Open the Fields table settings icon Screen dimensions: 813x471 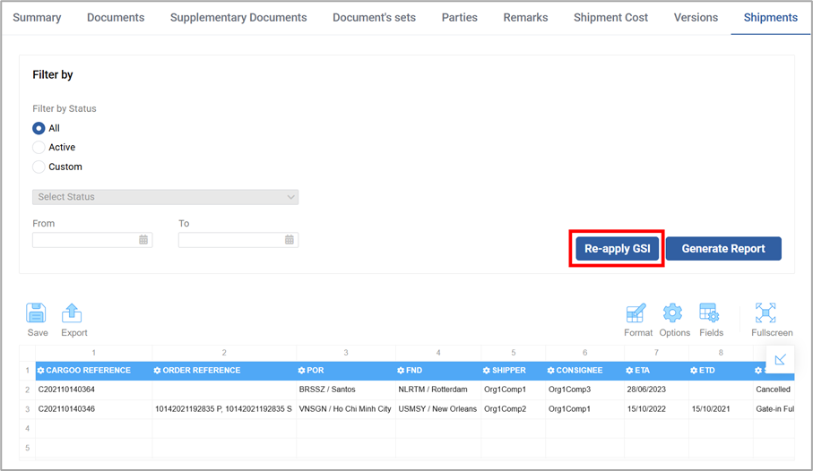click(709, 313)
